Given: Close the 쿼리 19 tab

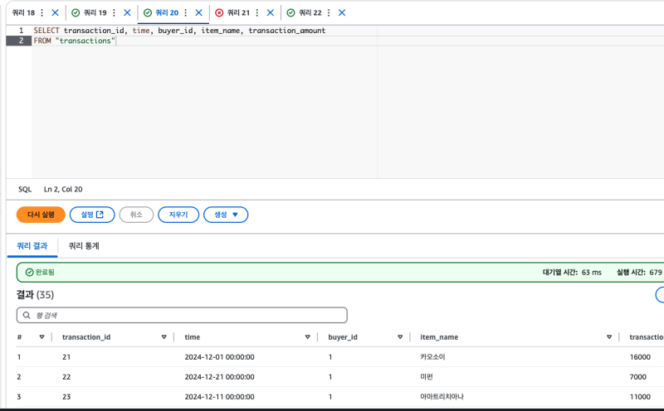Looking at the screenshot, I should click(127, 13).
